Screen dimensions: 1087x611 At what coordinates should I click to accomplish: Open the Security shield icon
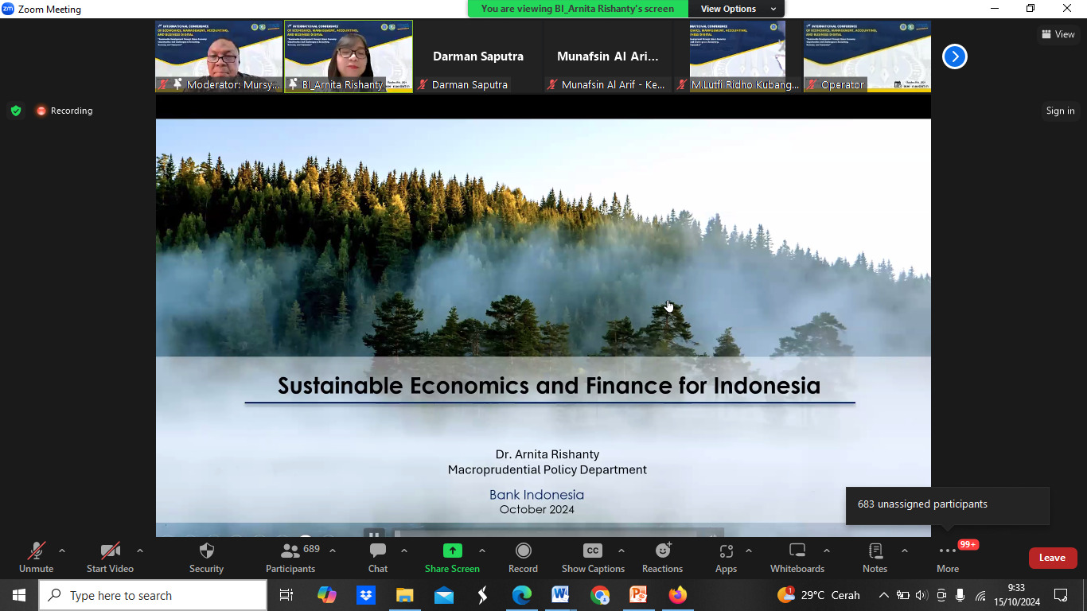pos(206,551)
